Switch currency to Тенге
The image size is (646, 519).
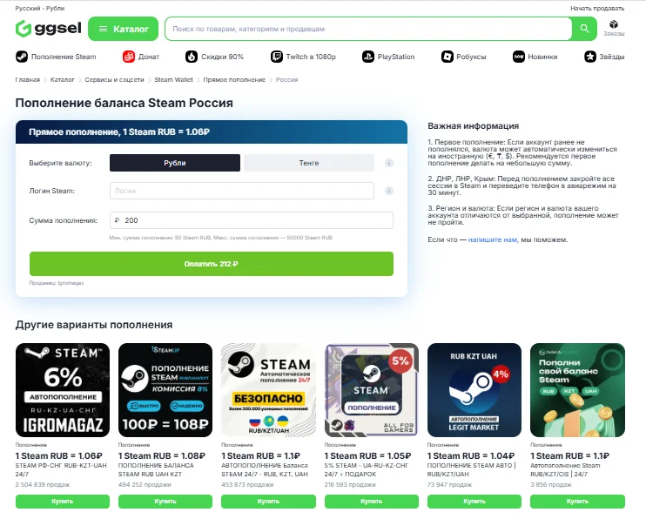(x=308, y=163)
